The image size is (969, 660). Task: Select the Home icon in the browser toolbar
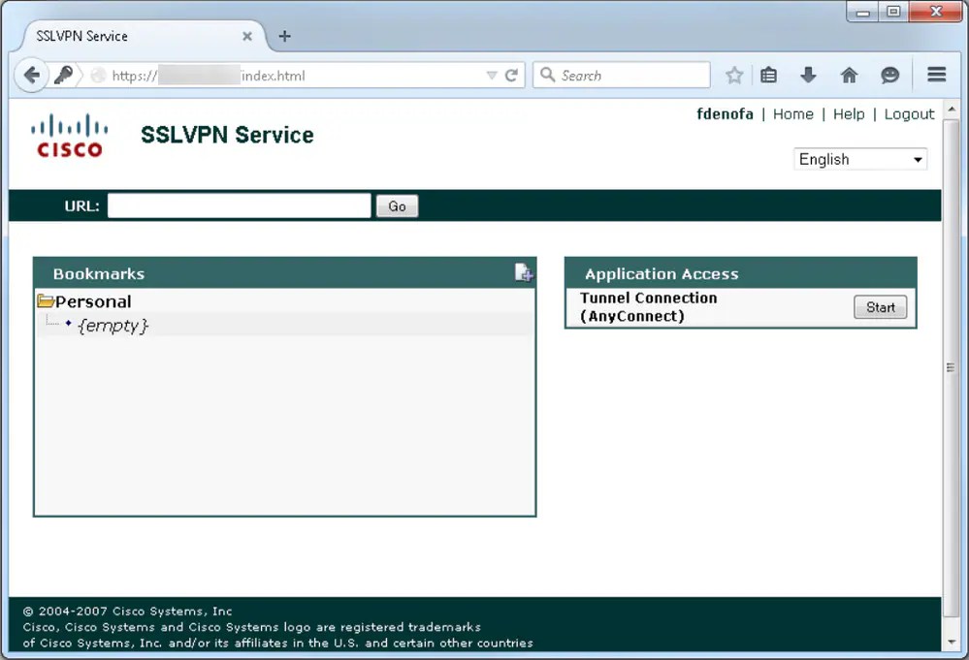pyautogui.click(x=850, y=74)
